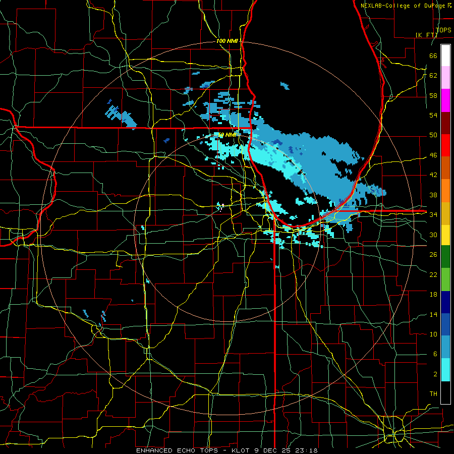Image resolution: width=454 pixels, height=454 pixels.
Task: Click the black TH threshold swatch
Action: click(x=445, y=392)
